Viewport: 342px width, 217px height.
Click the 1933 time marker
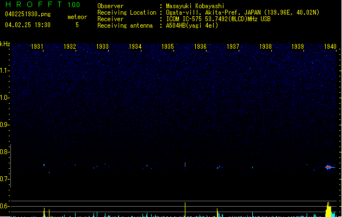[x=102, y=47]
